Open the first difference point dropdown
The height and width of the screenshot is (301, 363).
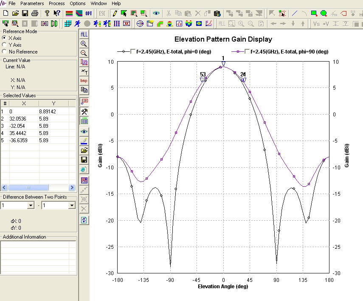pyautogui.click(x=30, y=205)
